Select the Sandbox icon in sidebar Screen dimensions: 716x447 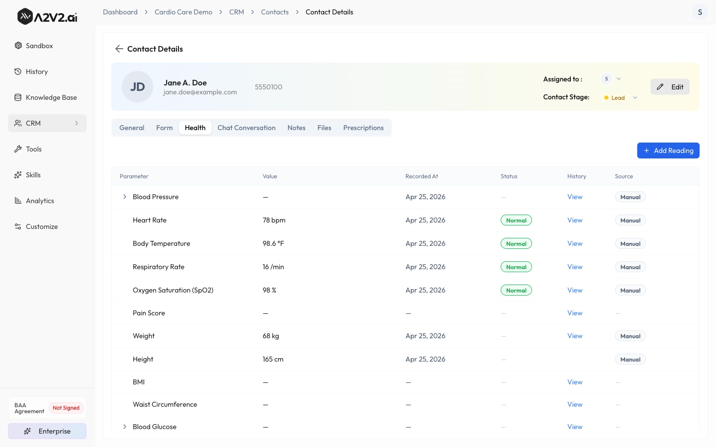point(18,46)
